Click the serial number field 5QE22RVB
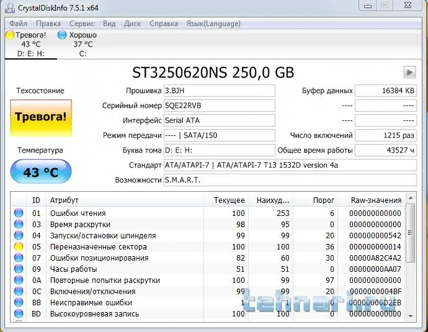 tap(219, 105)
